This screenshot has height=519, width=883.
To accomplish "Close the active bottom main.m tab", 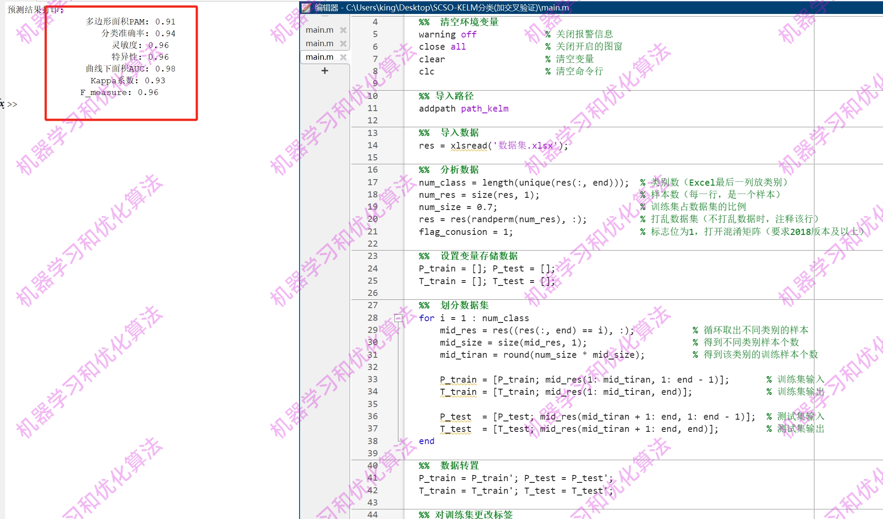I will click(x=343, y=57).
